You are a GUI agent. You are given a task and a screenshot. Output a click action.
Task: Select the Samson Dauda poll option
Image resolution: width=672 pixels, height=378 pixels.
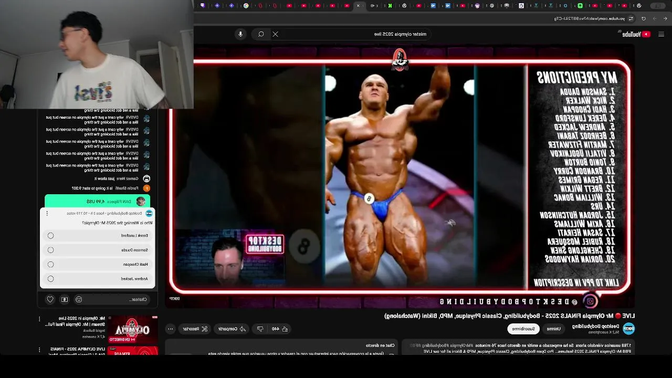pos(98,250)
